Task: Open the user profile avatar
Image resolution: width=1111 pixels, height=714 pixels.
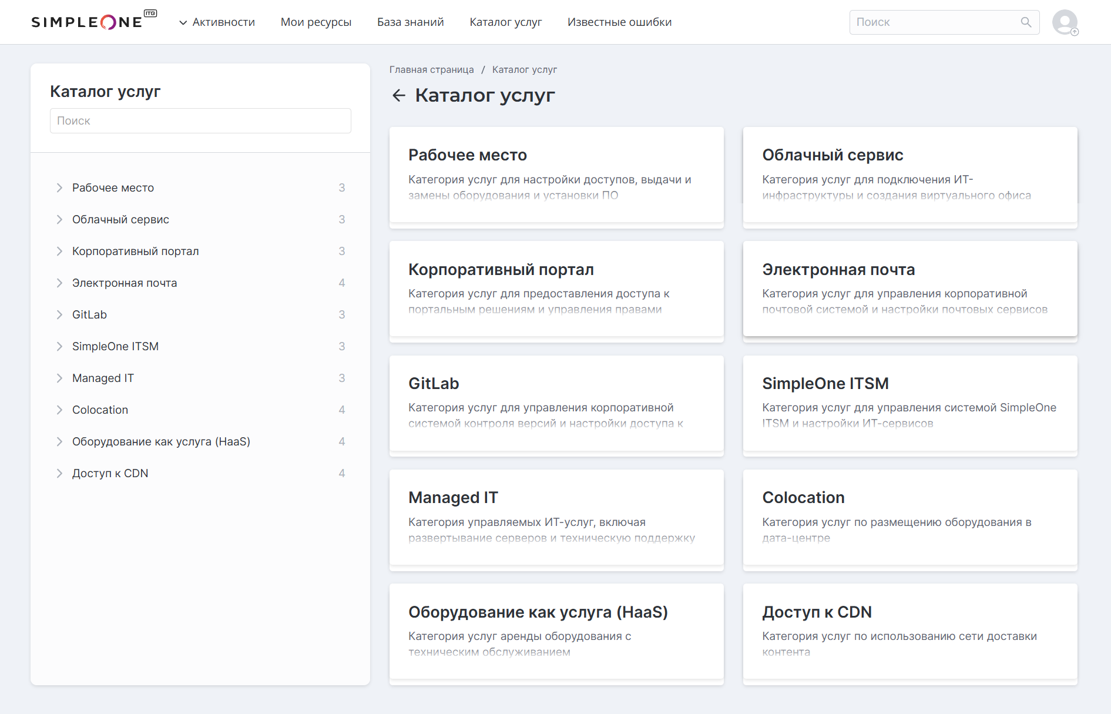Action: [1065, 22]
